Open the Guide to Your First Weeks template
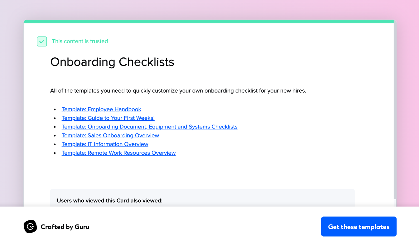Viewport: 419px width, 246px height. coord(108,118)
